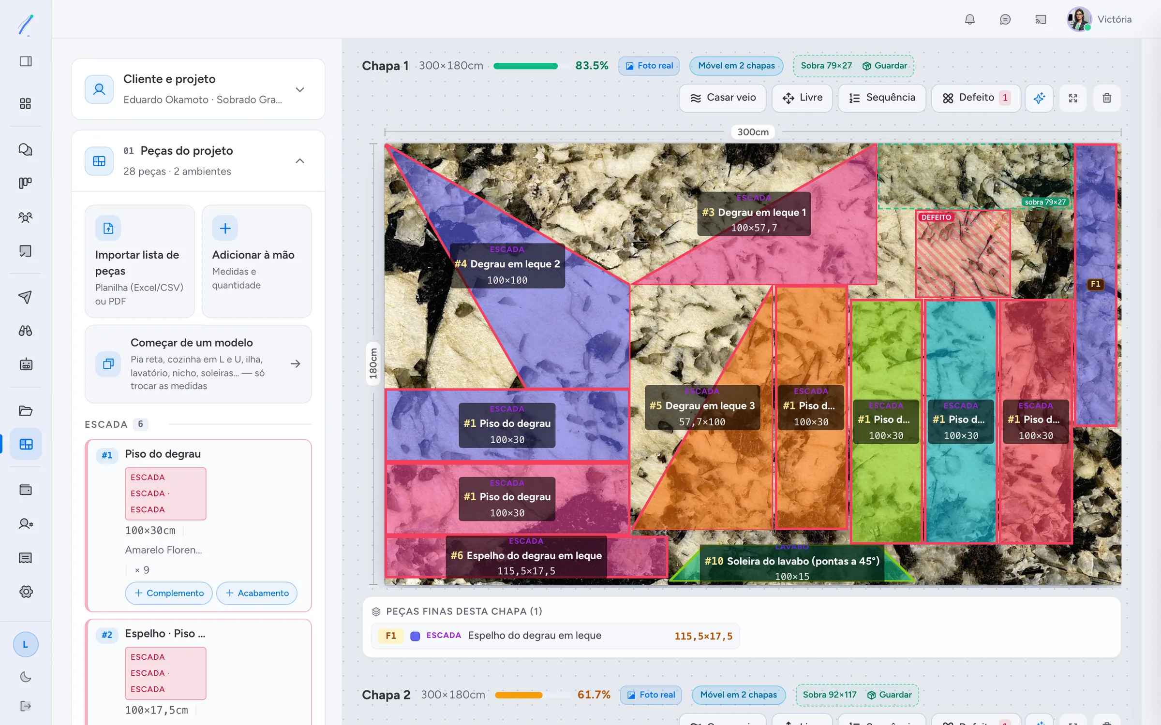Toggle Sequência display
1161x725 pixels.
[882, 98]
